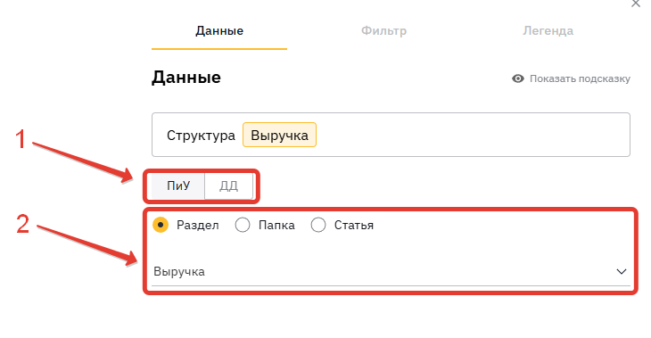
Task: Open the Выручка section dropdown field
Action: (391, 272)
